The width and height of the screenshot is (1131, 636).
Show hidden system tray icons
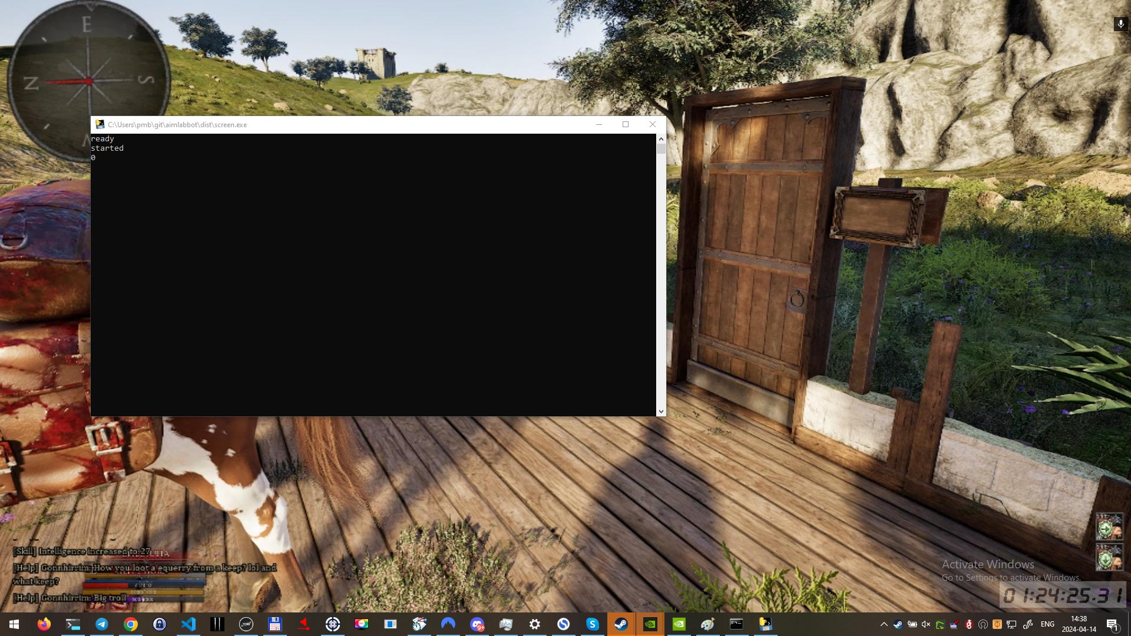[x=884, y=624]
